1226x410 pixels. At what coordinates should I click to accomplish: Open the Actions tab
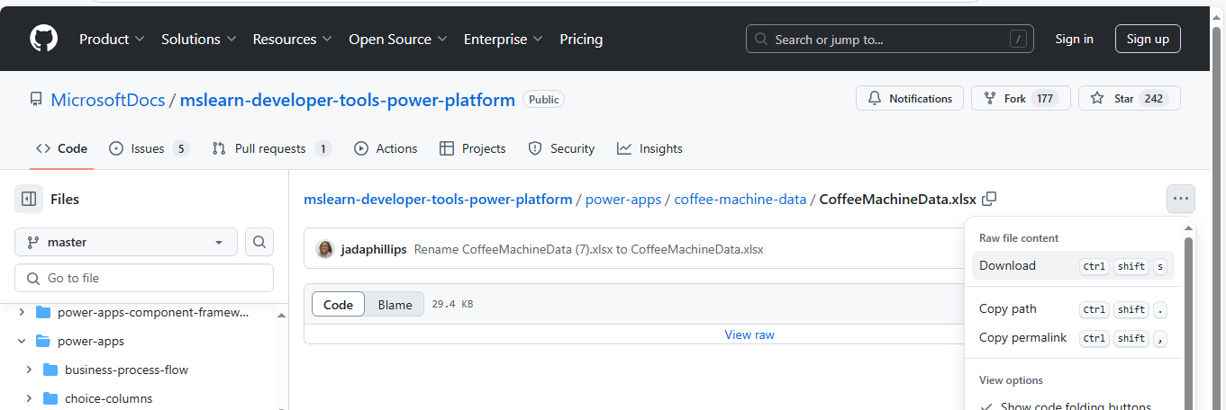point(386,148)
